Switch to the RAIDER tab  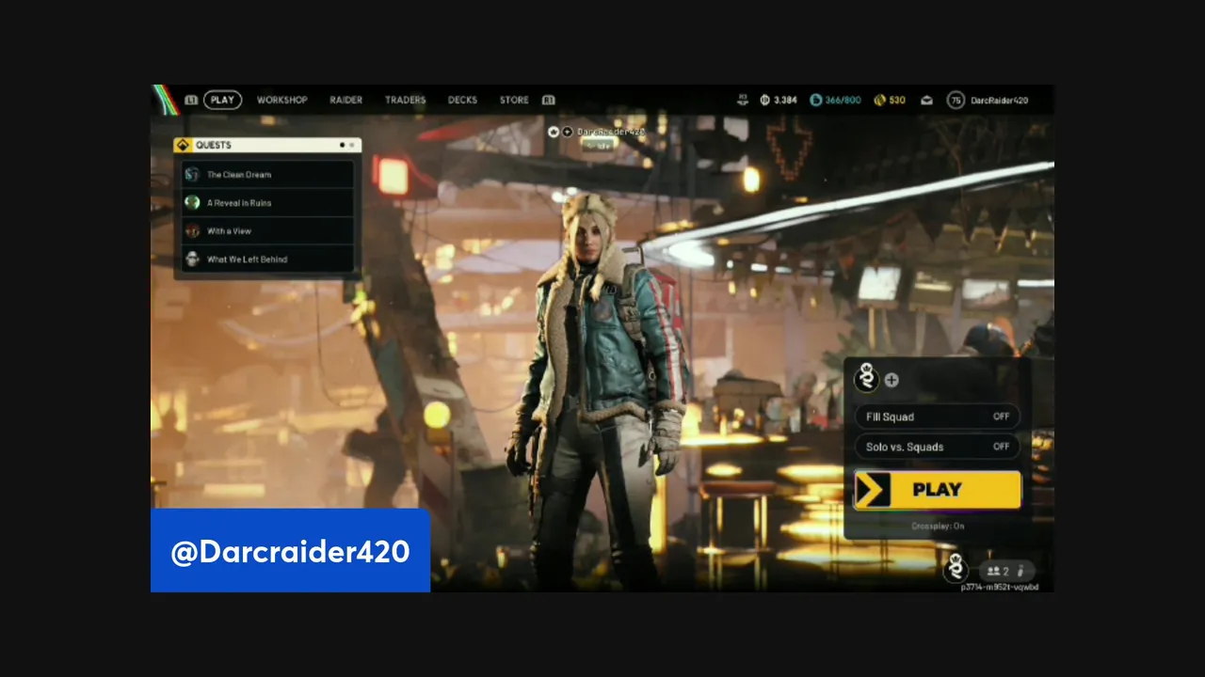tap(345, 100)
